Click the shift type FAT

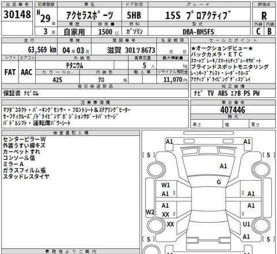(x=10, y=73)
